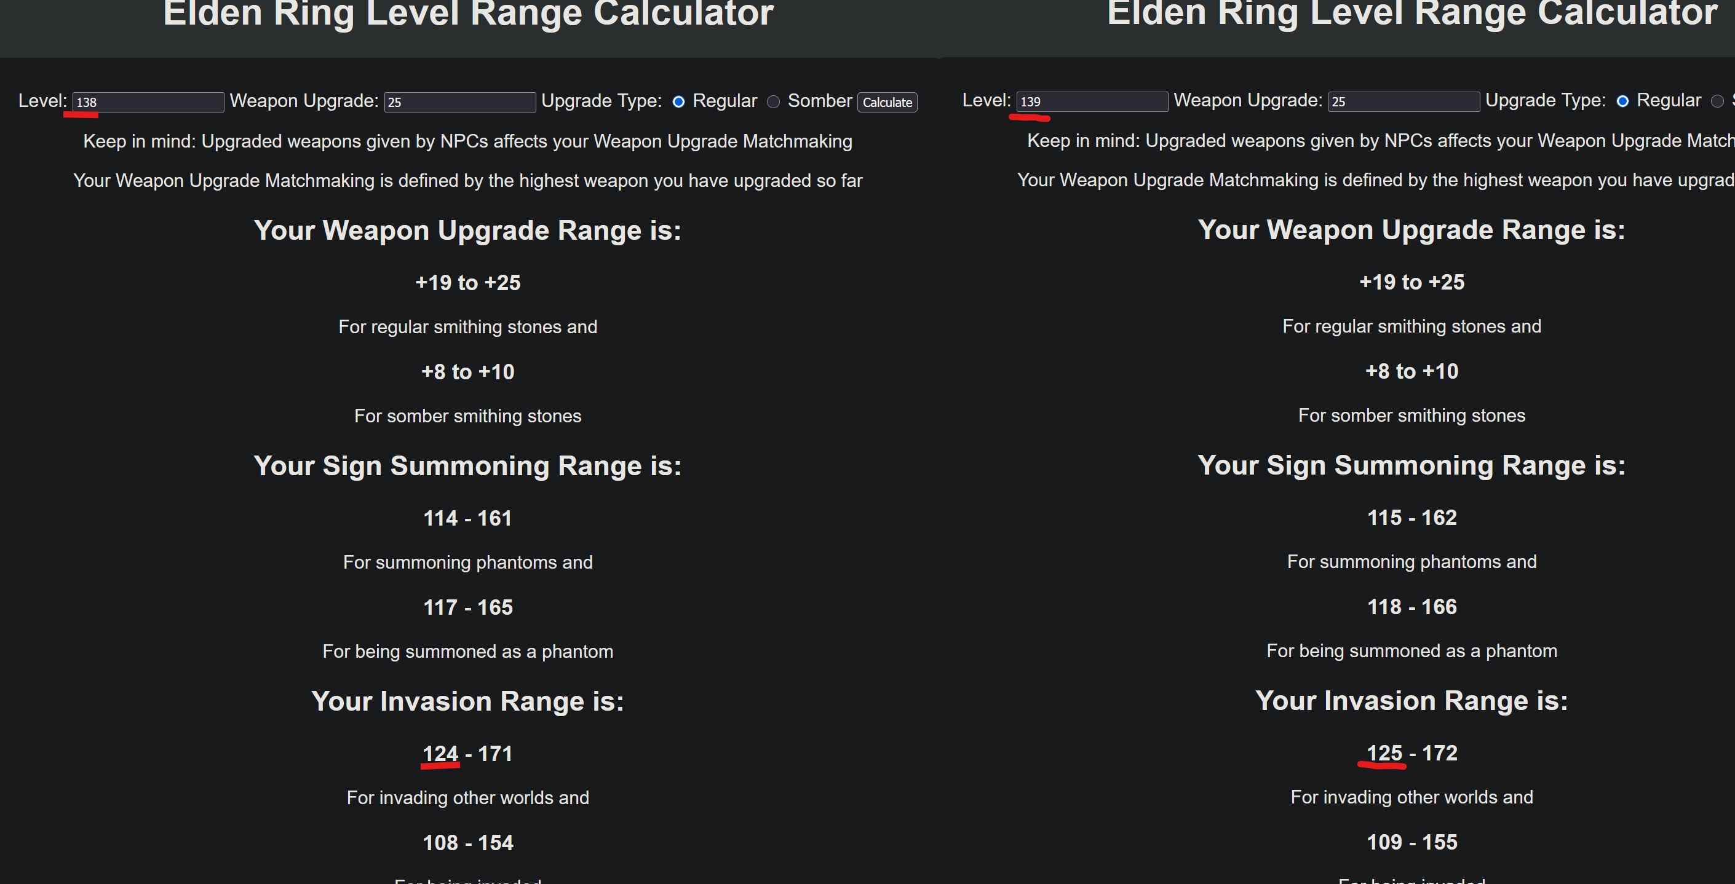Select Regular radio in the level 138 calculator
This screenshot has height=884, width=1735.
(x=679, y=101)
